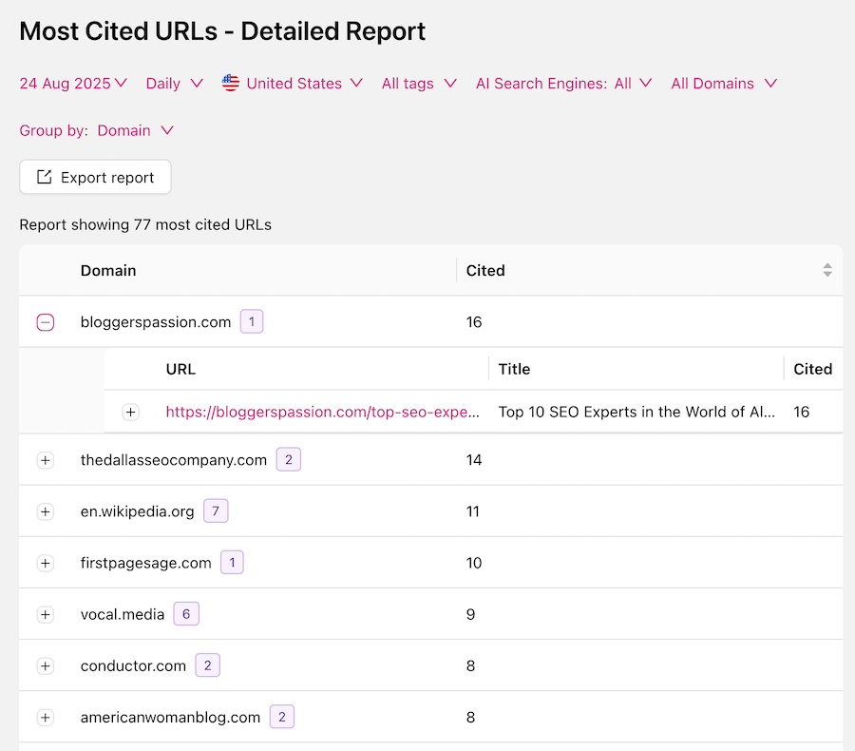This screenshot has height=751, width=855.
Task: Expand the bloggerspassion top-seo-experts URL row
Action: pyautogui.click(x=131, y=413)
